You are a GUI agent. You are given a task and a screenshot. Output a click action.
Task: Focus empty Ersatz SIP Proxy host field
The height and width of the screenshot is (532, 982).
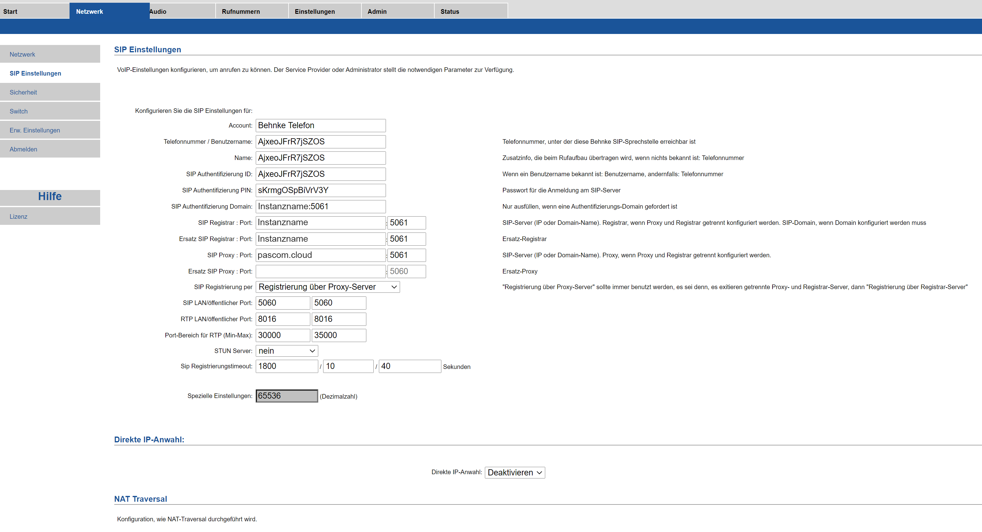point(321,271)
